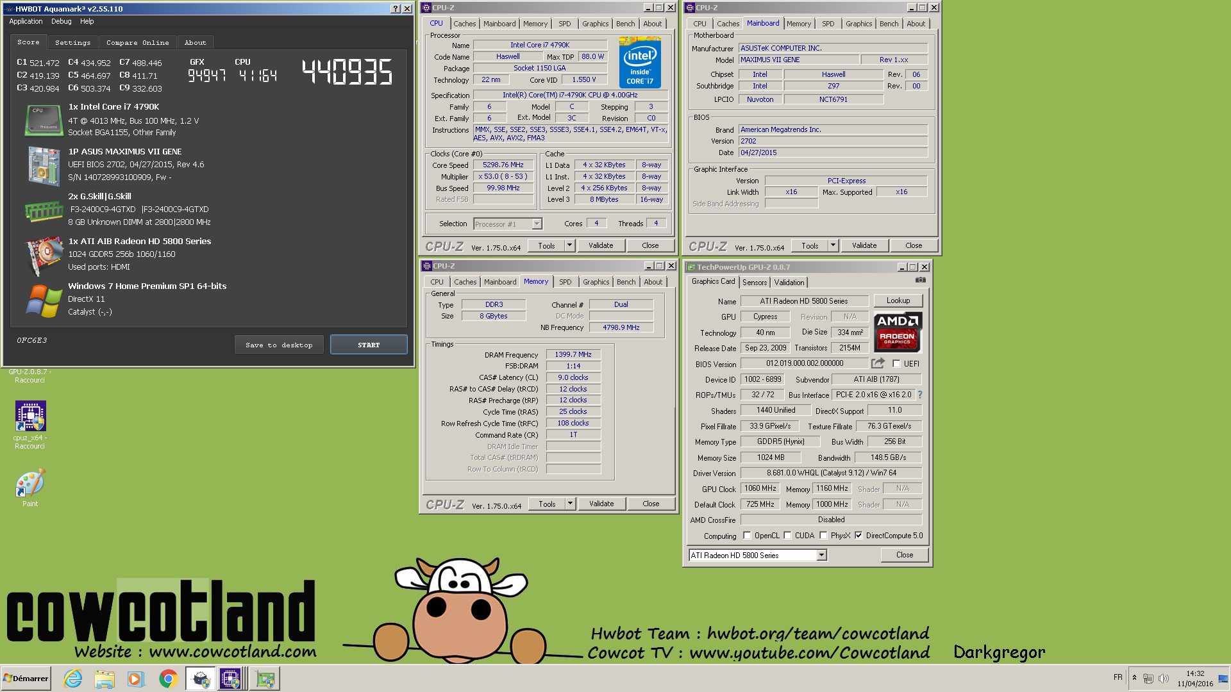Open Caches tab in CPU-Z CPU window
Screen dimensions: 1231x692
(465, 24)
